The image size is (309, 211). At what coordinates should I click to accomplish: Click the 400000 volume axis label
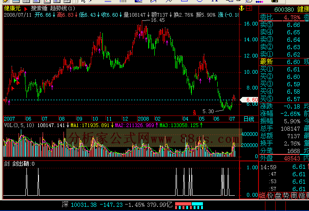tap(250, 134)
